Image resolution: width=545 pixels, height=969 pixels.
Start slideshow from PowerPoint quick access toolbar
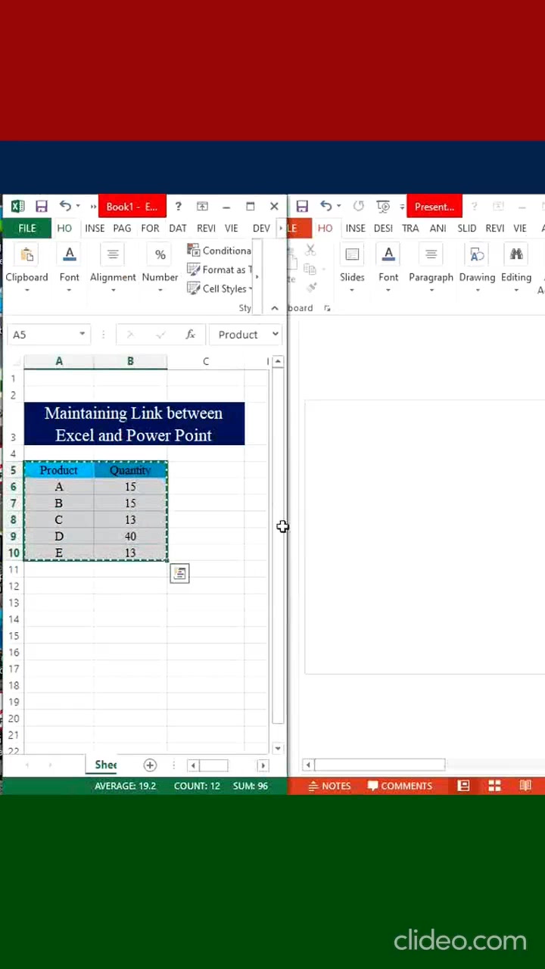(x=383, y=206)
